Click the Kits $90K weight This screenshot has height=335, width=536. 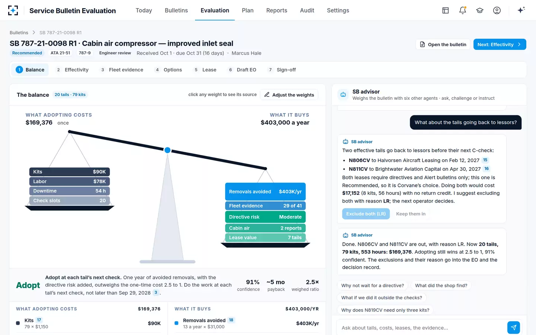point(70,172)
